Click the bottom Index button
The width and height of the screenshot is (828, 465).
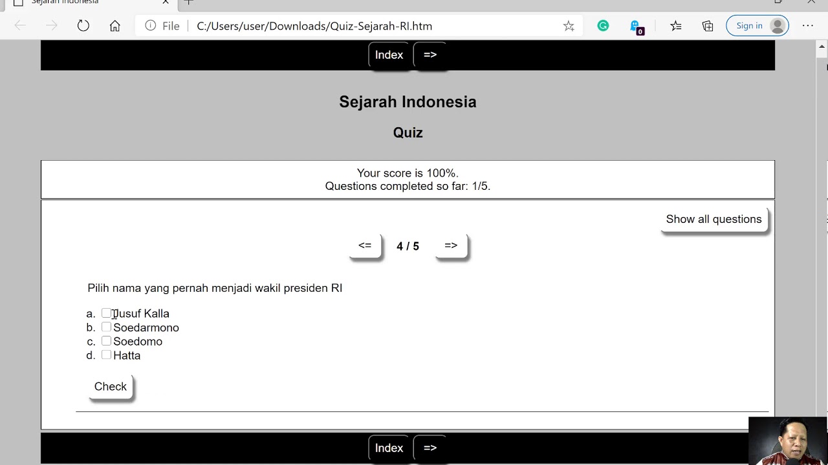point(389,448)
